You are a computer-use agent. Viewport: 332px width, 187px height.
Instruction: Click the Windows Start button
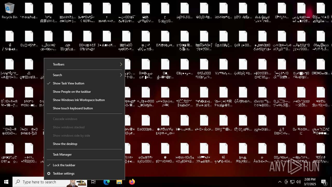(6, 182)
